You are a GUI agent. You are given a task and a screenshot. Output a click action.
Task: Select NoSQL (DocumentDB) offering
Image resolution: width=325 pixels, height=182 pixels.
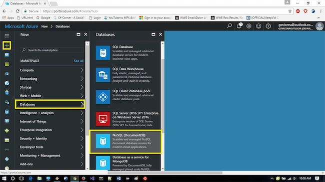tap(125, 142)
